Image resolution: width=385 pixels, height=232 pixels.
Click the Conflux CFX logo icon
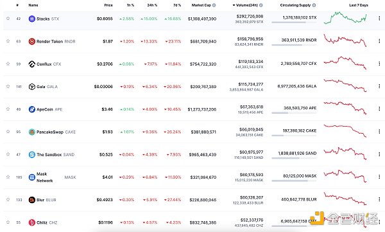point(32,64)
